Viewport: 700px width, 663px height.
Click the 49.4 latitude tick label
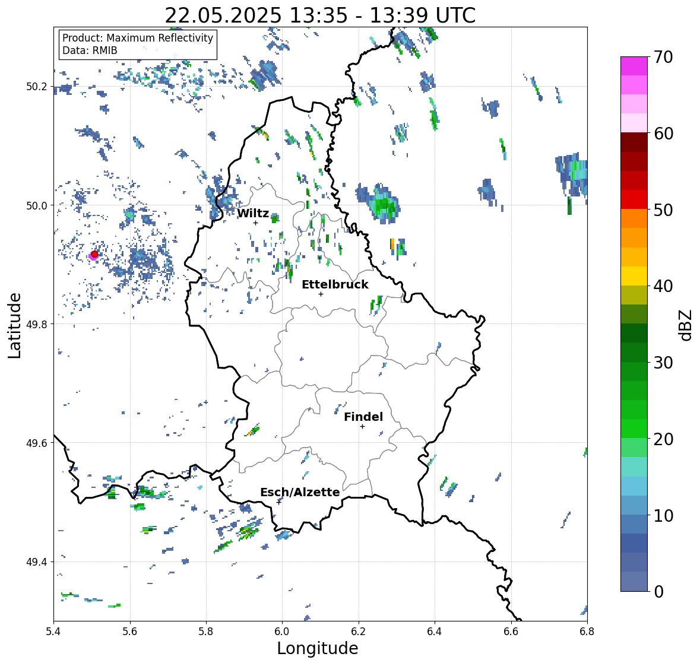(x=37, y=562)
